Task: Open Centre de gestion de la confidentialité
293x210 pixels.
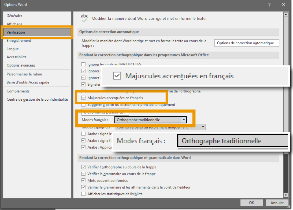Action: pyautogui.click(x=37, y=100)
